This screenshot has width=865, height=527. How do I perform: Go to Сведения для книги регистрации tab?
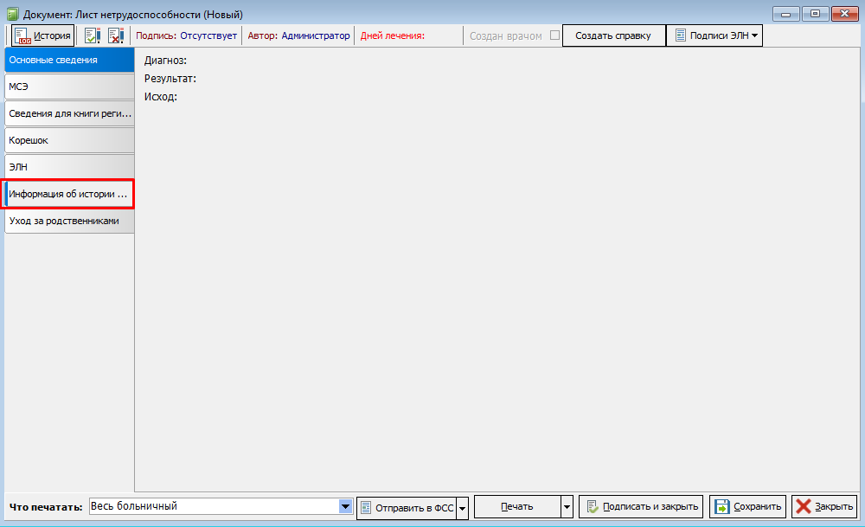[69, 113]
